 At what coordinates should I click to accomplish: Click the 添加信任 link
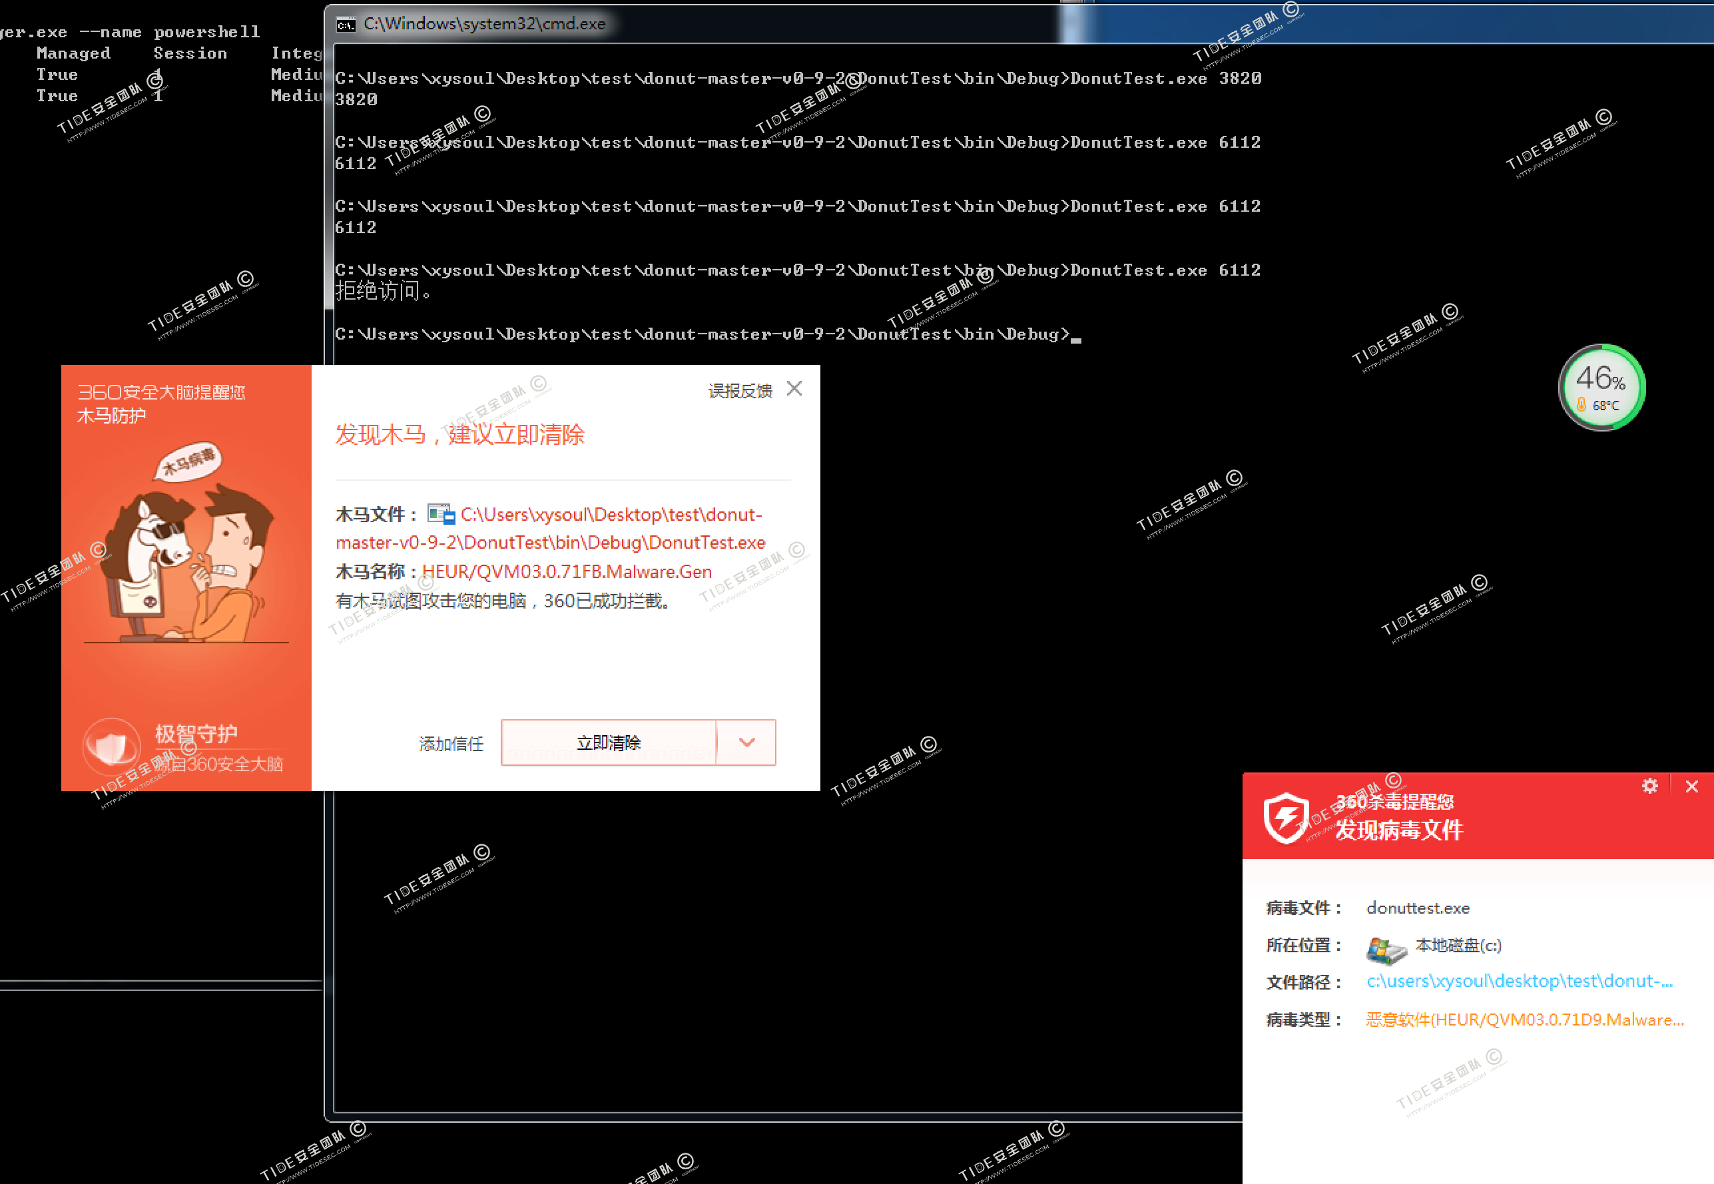451,744
